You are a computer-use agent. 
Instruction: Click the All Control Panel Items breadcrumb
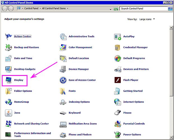(54, 8)
